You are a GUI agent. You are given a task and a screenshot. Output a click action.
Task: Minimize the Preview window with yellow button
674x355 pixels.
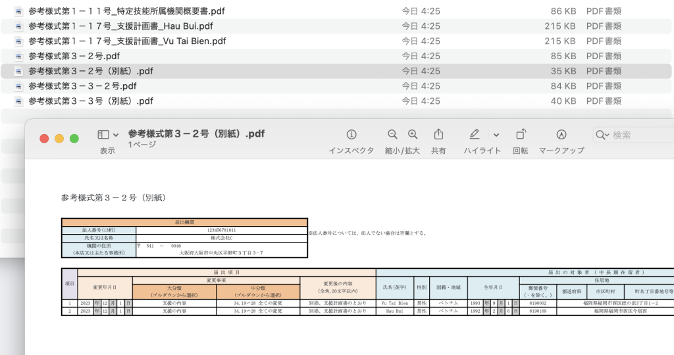coord(59,138)
